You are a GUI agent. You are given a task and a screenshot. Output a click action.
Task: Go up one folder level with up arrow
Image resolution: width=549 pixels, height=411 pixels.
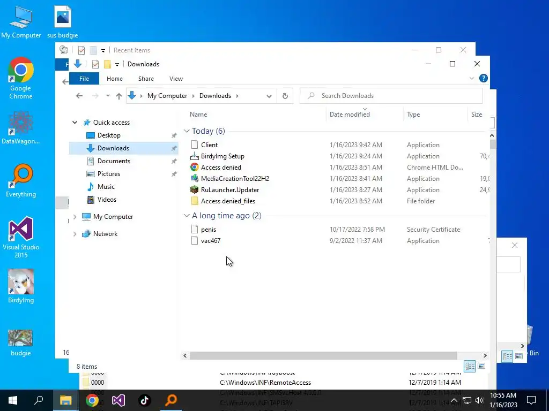click(119, 96)
